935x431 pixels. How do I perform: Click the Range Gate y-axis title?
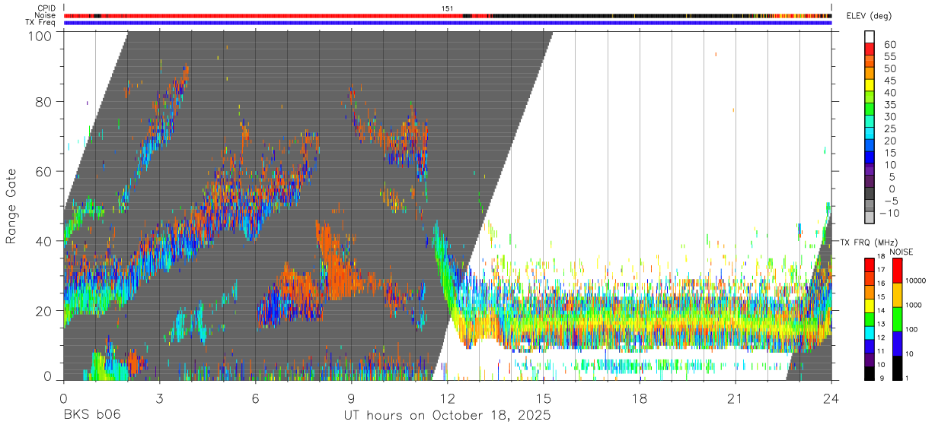(11, 206)
